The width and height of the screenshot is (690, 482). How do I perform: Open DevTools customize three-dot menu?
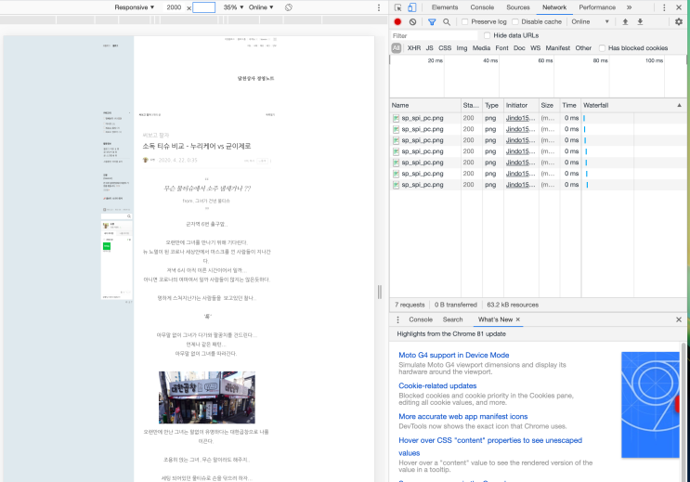[x=664, y=7]
